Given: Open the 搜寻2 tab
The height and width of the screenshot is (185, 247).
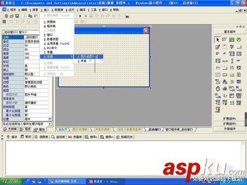Looking at the screenshot, I should (107, 137).
